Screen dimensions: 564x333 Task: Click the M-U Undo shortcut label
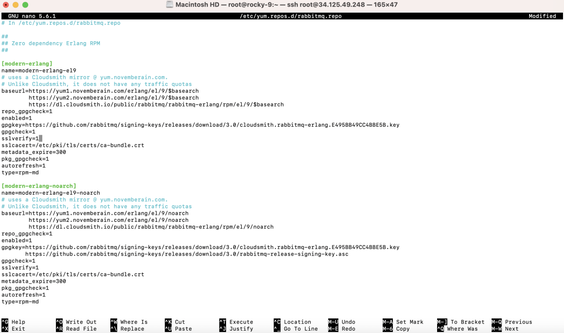[x=342, y=322]
